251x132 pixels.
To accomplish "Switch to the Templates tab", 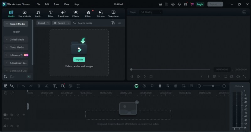I will coord(114,14).
